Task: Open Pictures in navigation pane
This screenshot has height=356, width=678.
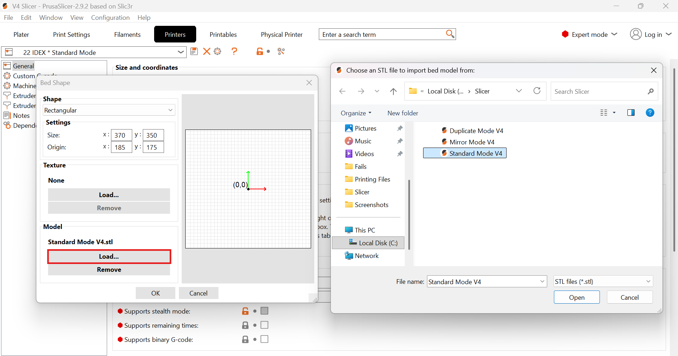Action: (x=366, y=128)
